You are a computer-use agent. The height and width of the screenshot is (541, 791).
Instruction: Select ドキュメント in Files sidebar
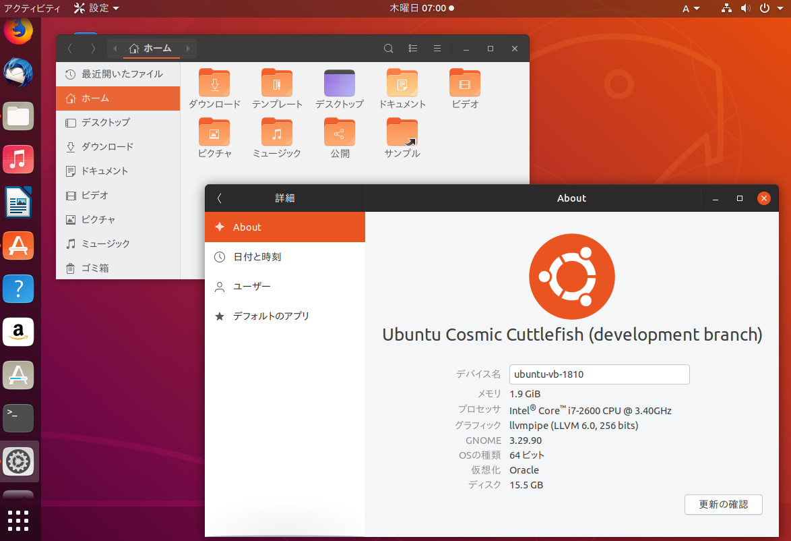[118, 171]
